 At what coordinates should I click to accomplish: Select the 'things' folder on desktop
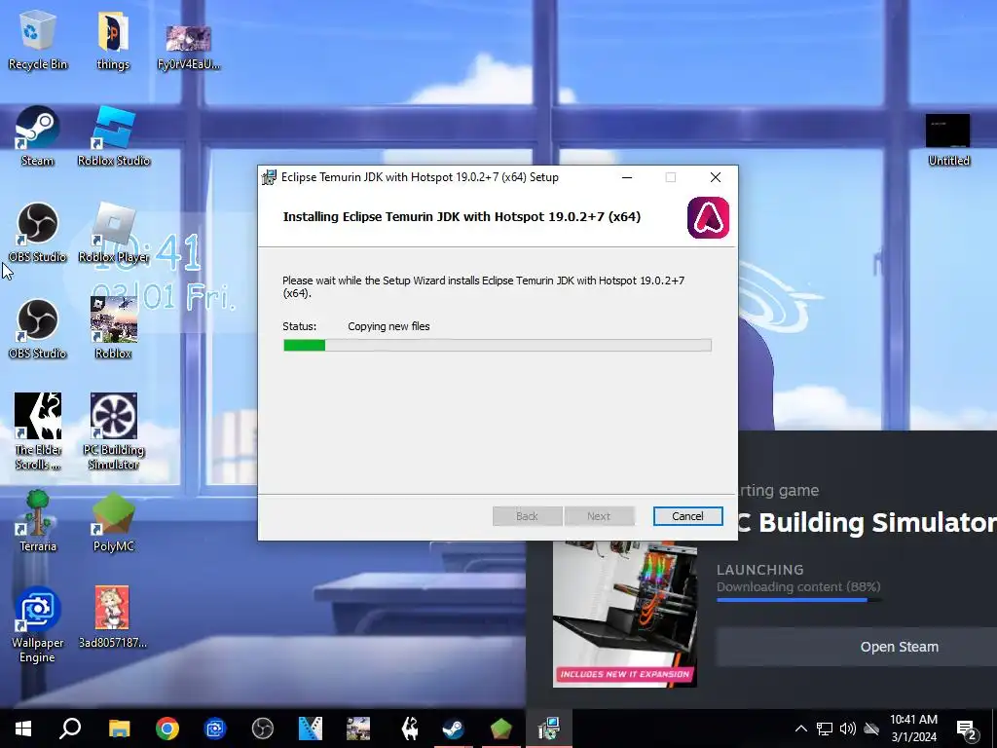click(x=113, y=41)
